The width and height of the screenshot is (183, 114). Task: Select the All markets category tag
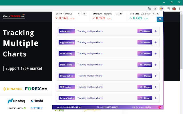[x=67, y=31]
